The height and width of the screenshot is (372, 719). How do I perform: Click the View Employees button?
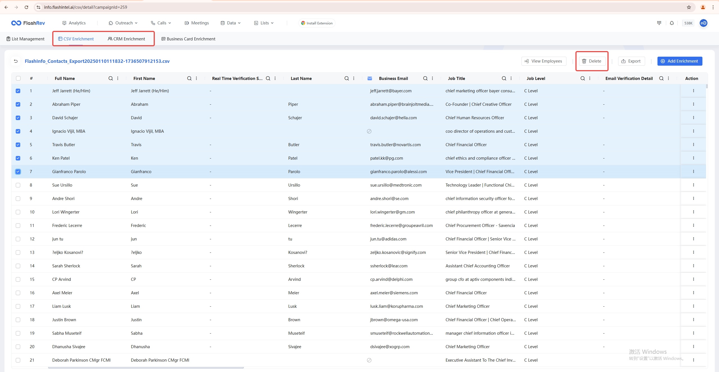coord(544,61)
